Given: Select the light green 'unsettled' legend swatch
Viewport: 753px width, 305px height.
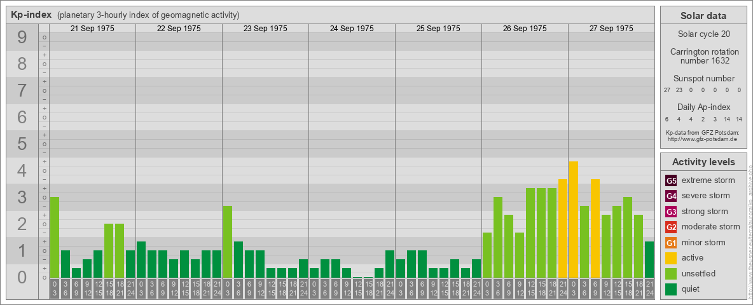Looking at the screenshot, I should point(671,273).
